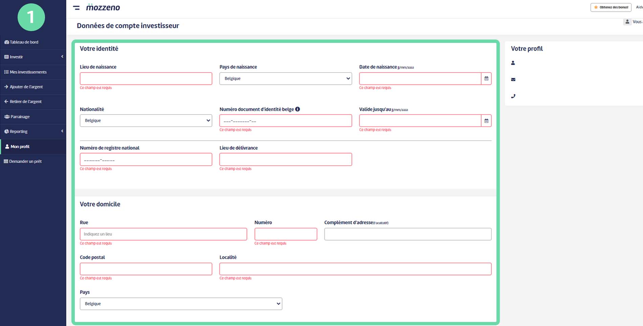The height and width of the screenshot is (326, 643).
Task: Click into the Code postal field
Action: pos(146,269)
